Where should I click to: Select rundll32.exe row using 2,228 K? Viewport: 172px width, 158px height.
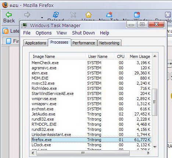(x=91, y=119)
